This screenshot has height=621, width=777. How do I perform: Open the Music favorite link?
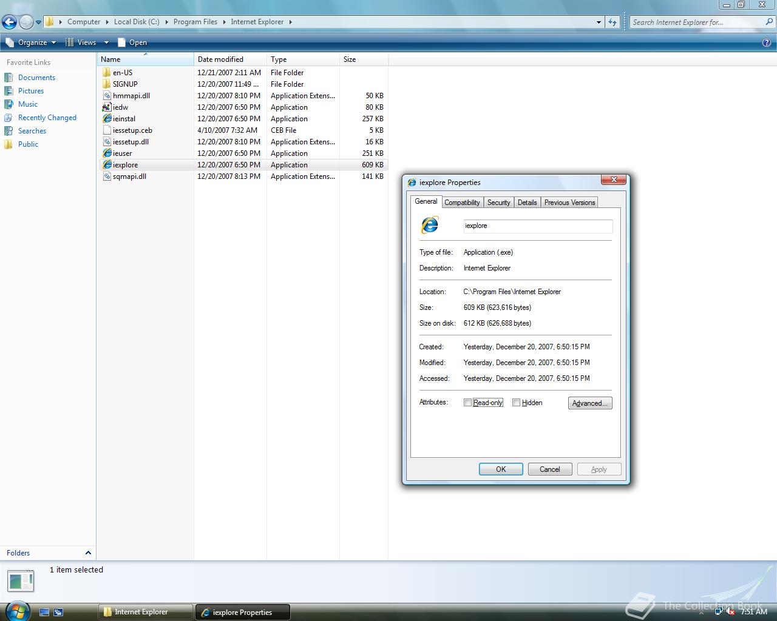[x=28, y=104]
